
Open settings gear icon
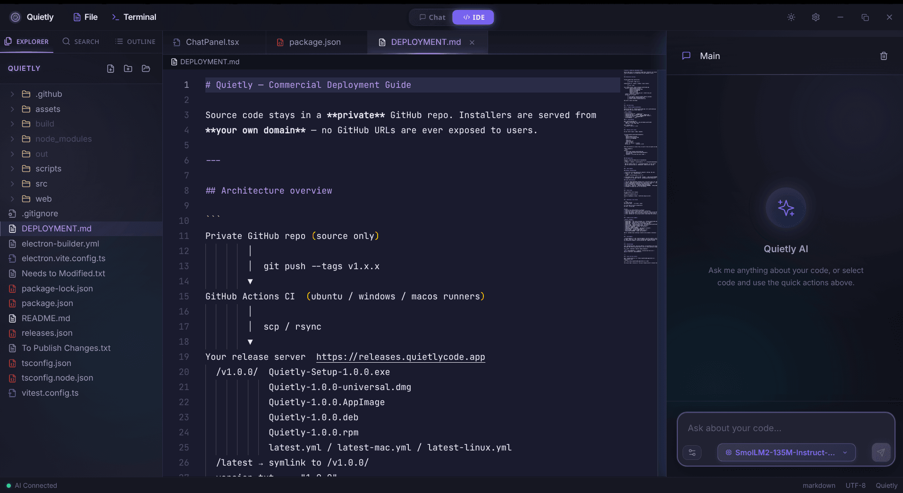pos(816,17)
